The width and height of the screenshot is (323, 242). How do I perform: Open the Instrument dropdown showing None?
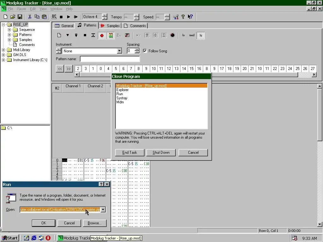tap(119, 51)
